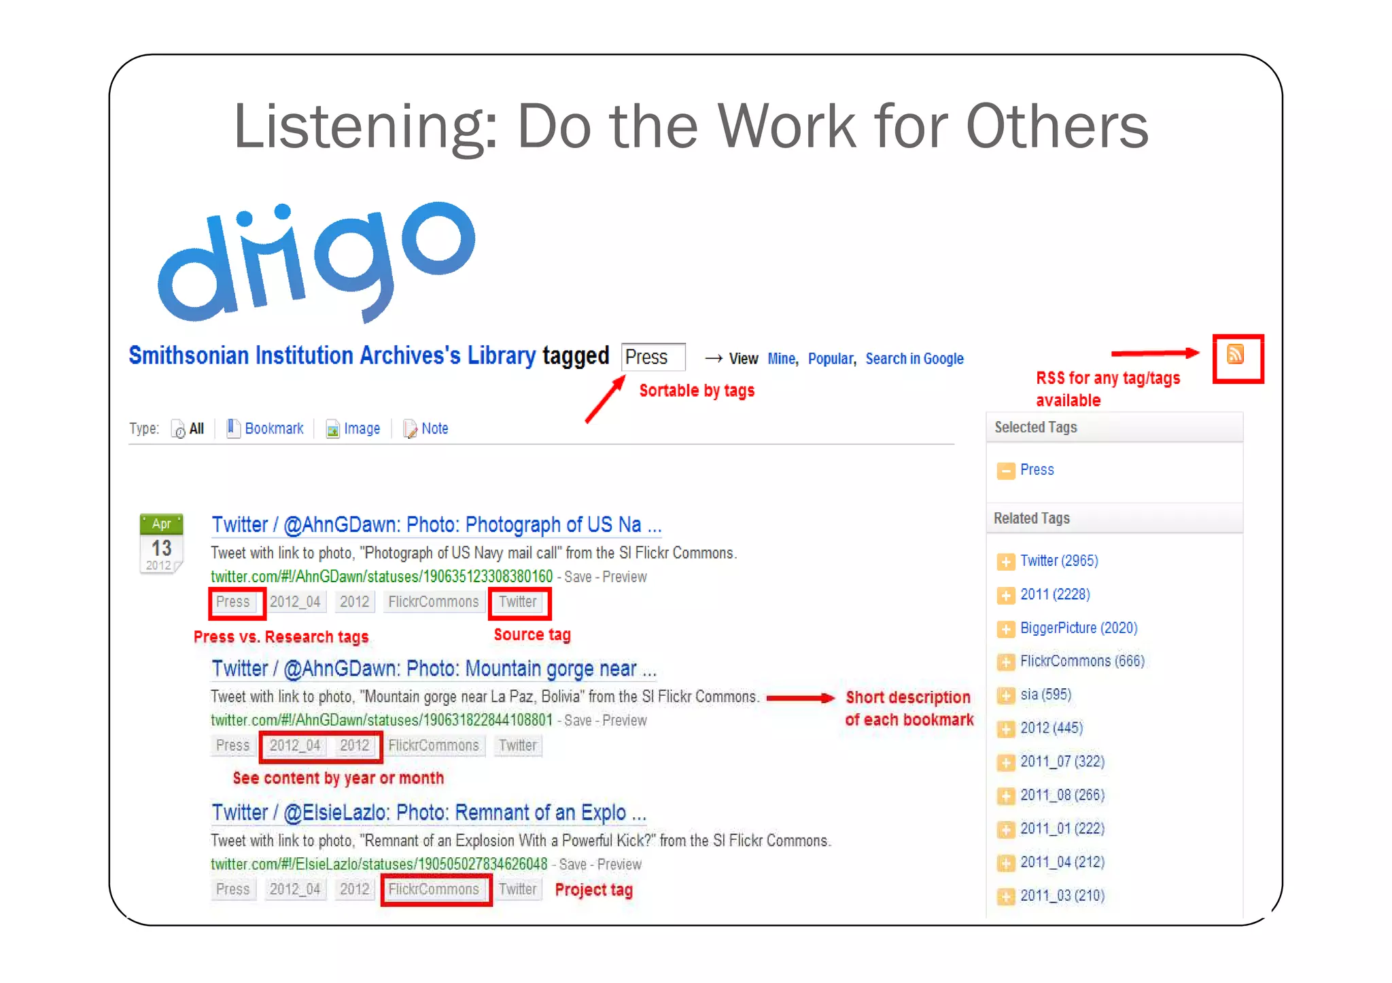Open tweet titled Photograph of US Na...

tap(436, 525)
